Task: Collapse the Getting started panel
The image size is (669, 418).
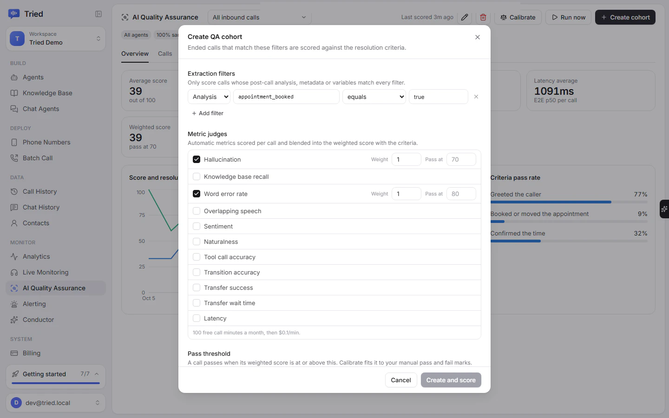Action: (x=97, y=374)
